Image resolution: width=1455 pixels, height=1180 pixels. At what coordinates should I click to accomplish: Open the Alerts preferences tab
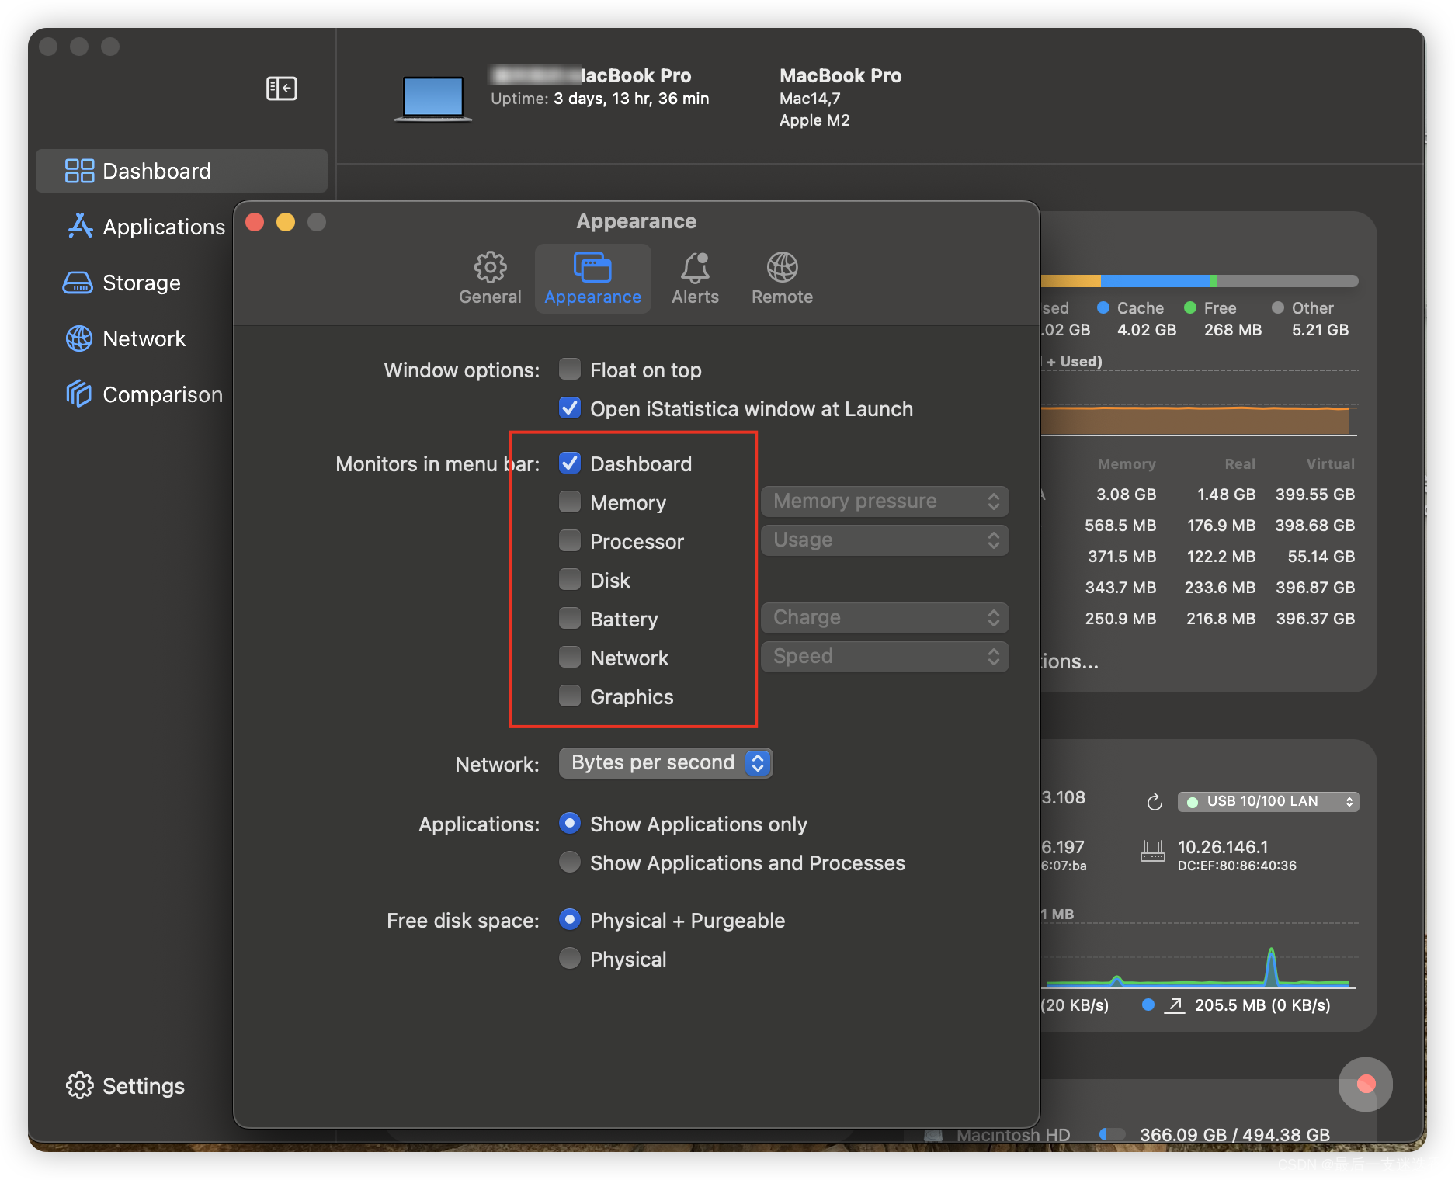(x=695, y=278)
